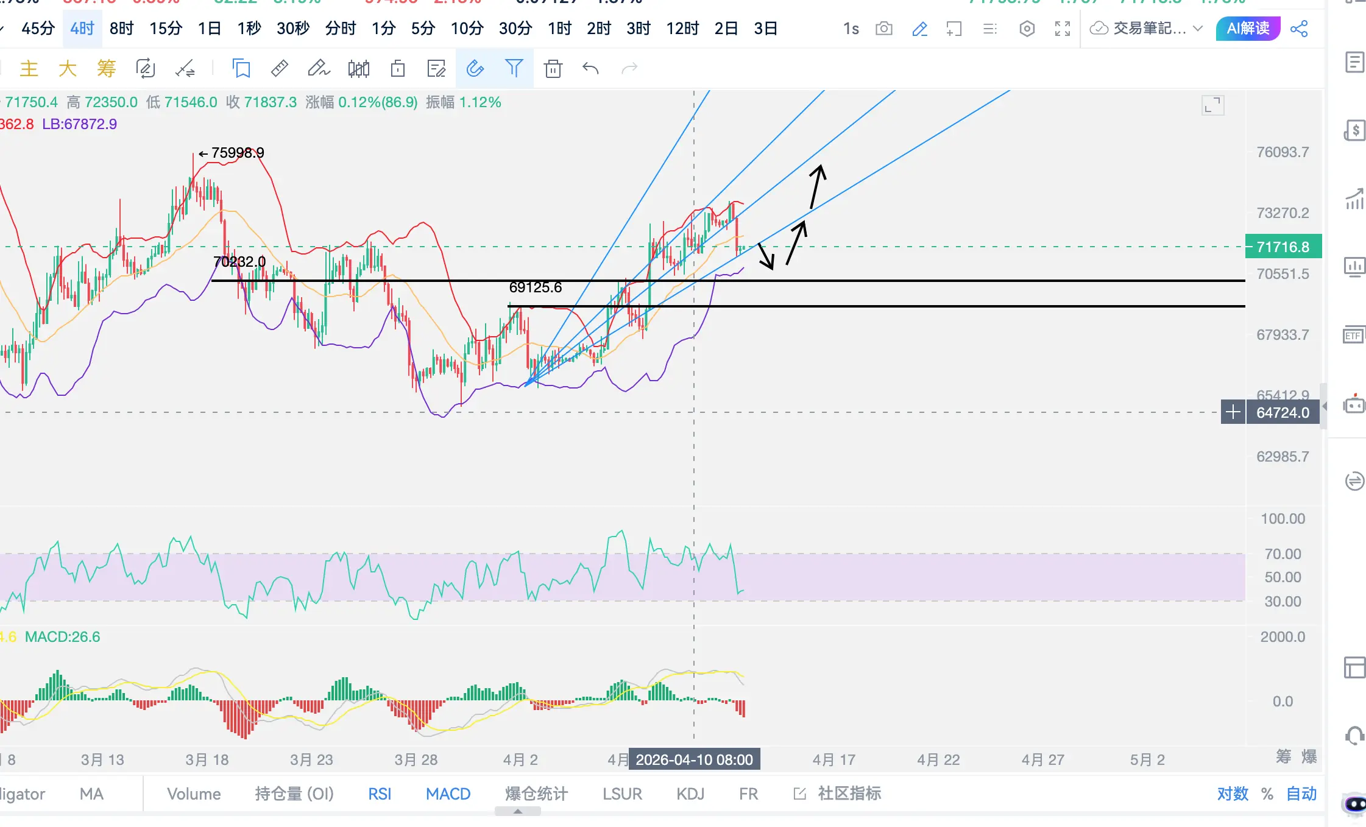Image resolution: width=1366 pixels, height=827 pixels.
Task: Click the 64724.0 crosshair plus button
Action: click(1233, 412)
